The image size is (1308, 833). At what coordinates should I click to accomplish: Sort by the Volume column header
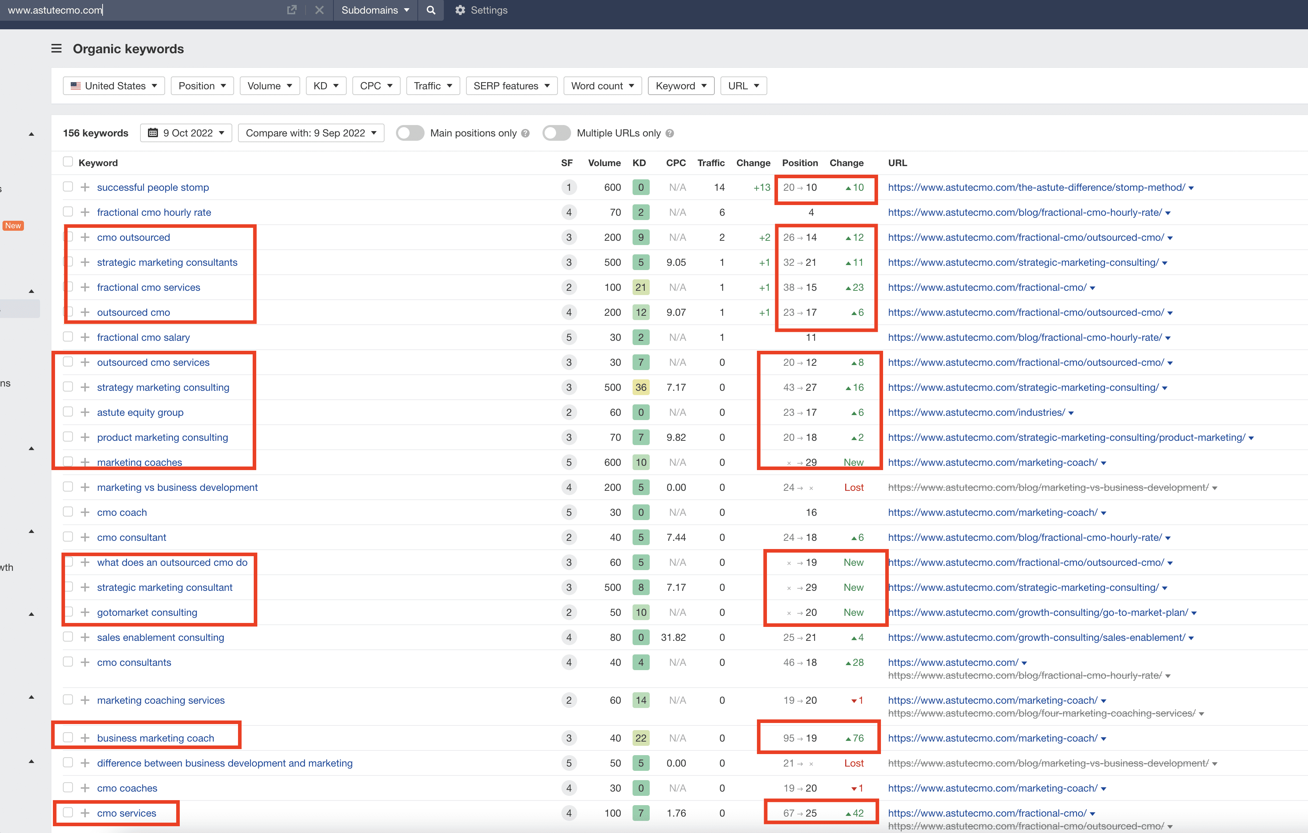pos(604,163)
